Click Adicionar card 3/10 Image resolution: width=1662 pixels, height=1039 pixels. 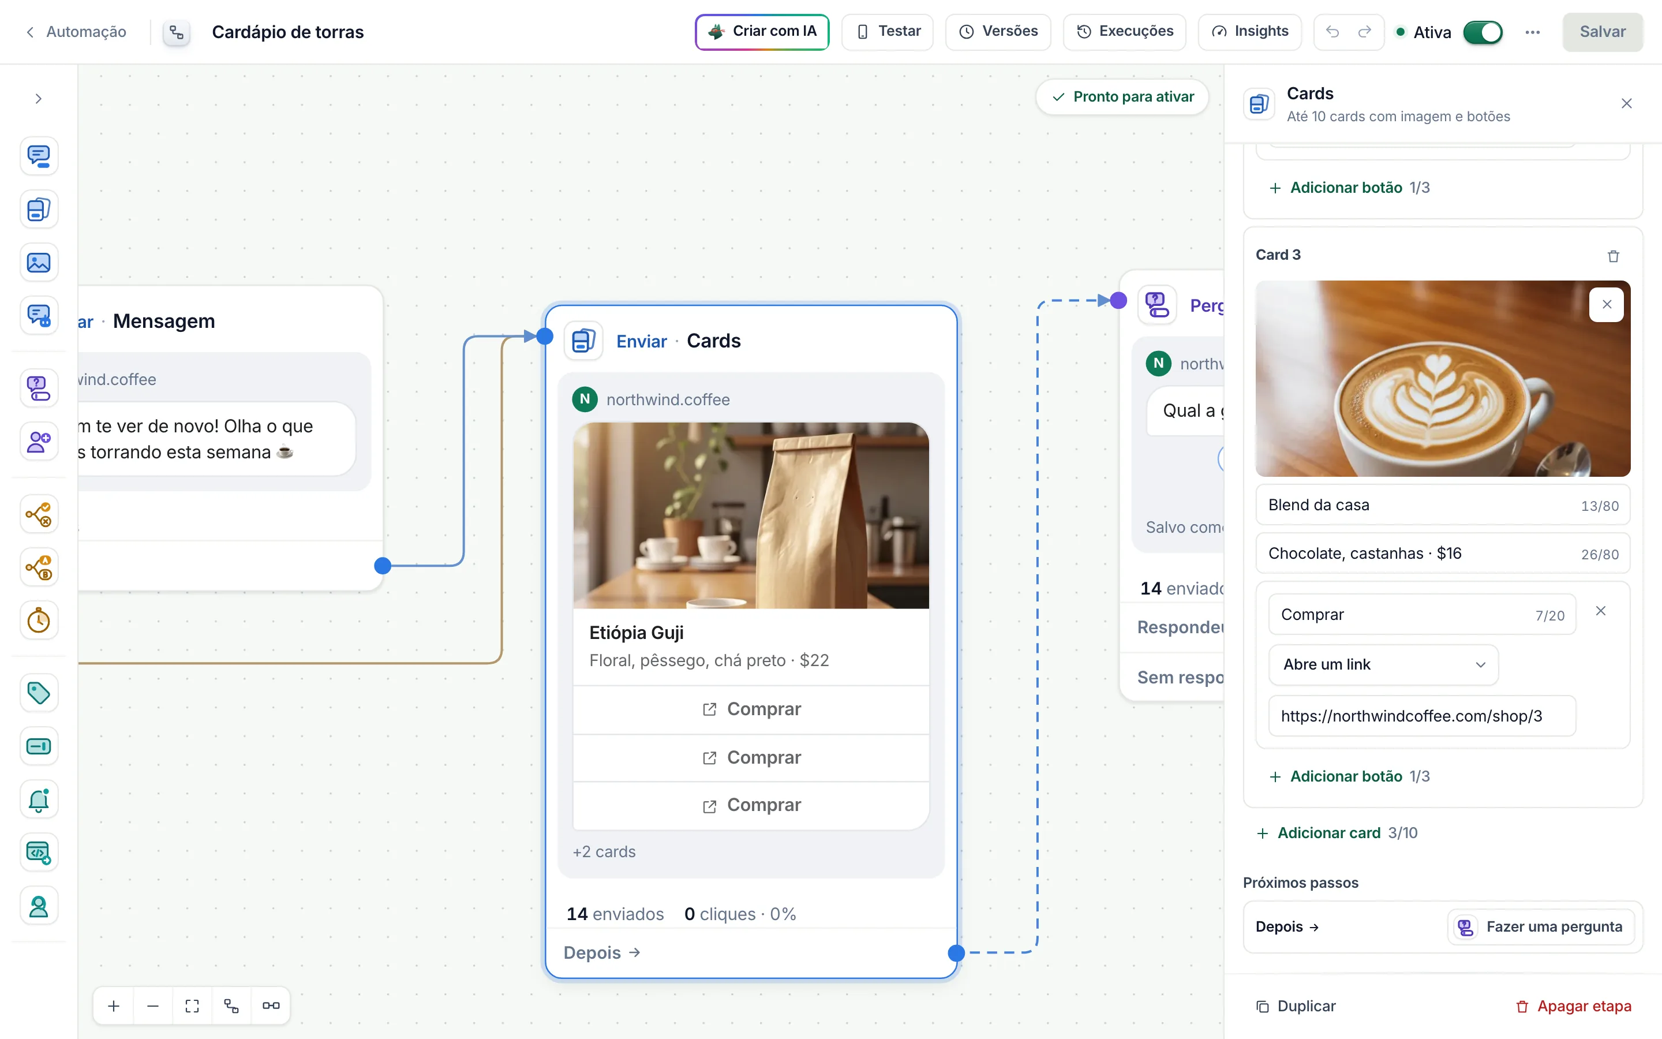pyautogui.click(x=1336, y=833)
